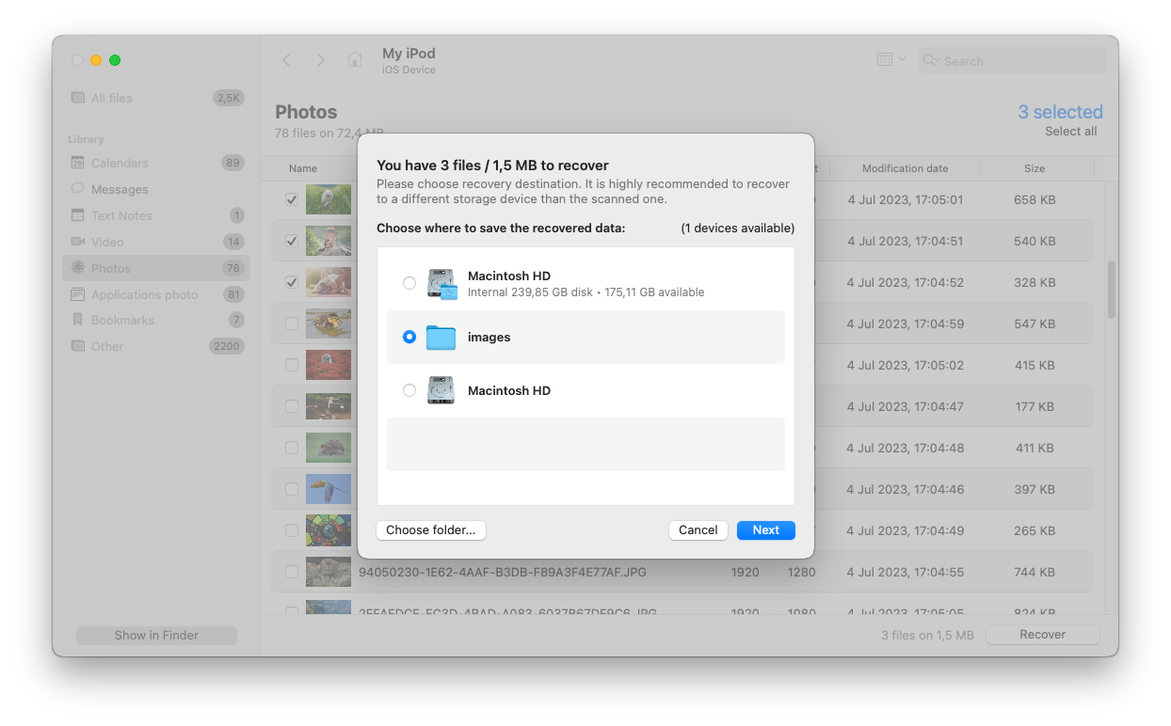1171x726 pixels.
Task: Click the 744 KB size cell
Action: tap(1035, 572)
